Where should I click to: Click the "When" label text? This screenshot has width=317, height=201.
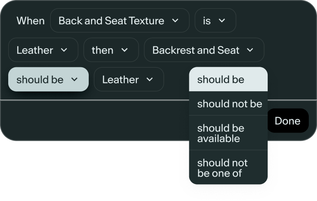coord(30,20)
